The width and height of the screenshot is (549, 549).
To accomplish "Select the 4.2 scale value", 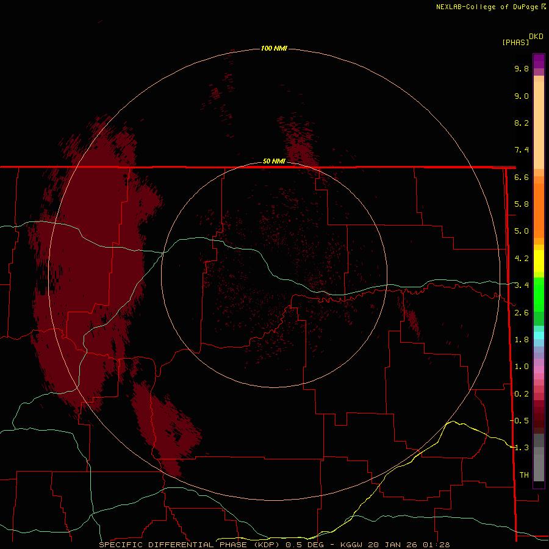I will point(522,259).
